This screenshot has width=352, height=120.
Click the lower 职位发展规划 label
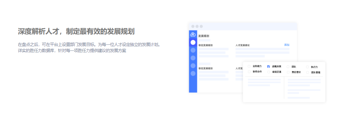point(206,68)
